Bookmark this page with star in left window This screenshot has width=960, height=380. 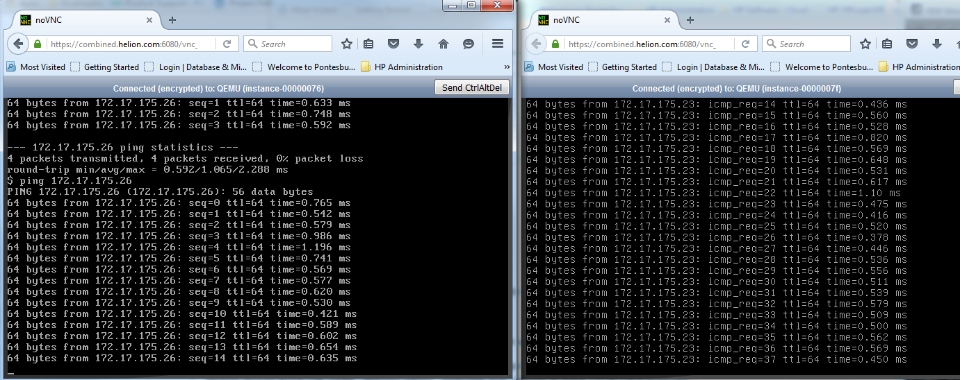tap(347, 44)
